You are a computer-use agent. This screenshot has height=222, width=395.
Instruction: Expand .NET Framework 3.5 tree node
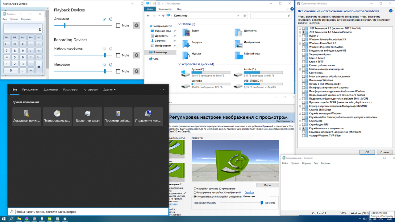(300, 28)
